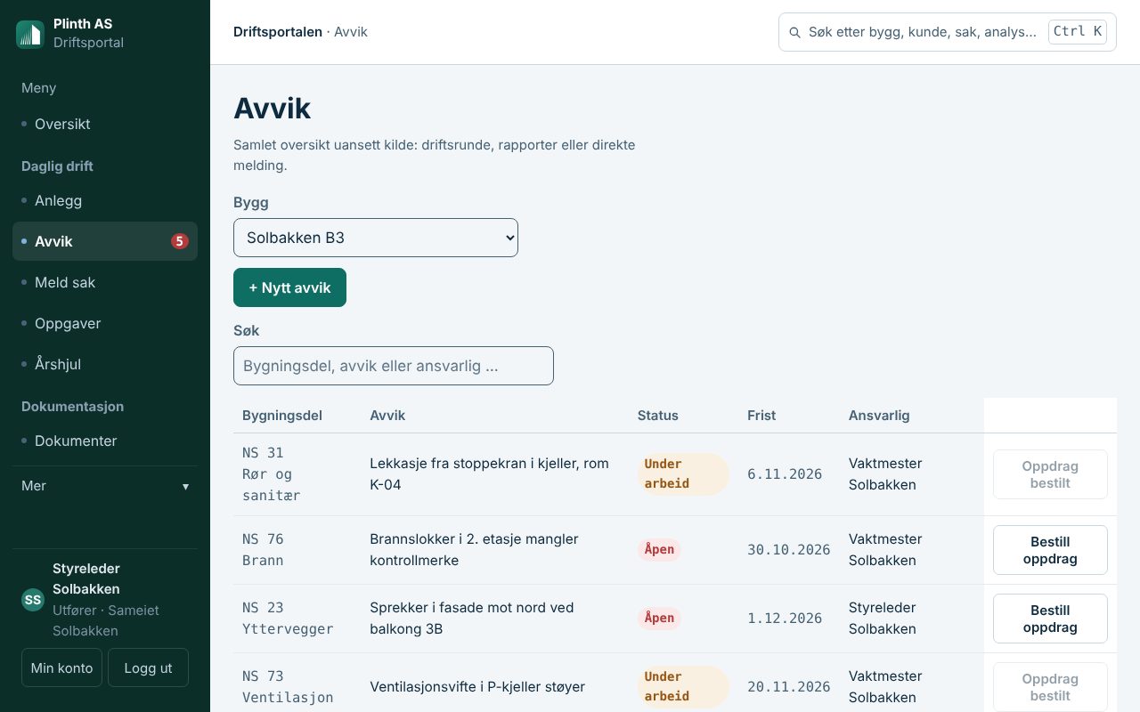Image resolution: width=1140 pixels, height=712 pixels.
Task: Click Styreleder Solbakken in Ansvarlig column
Action: (x=883, y=619)
